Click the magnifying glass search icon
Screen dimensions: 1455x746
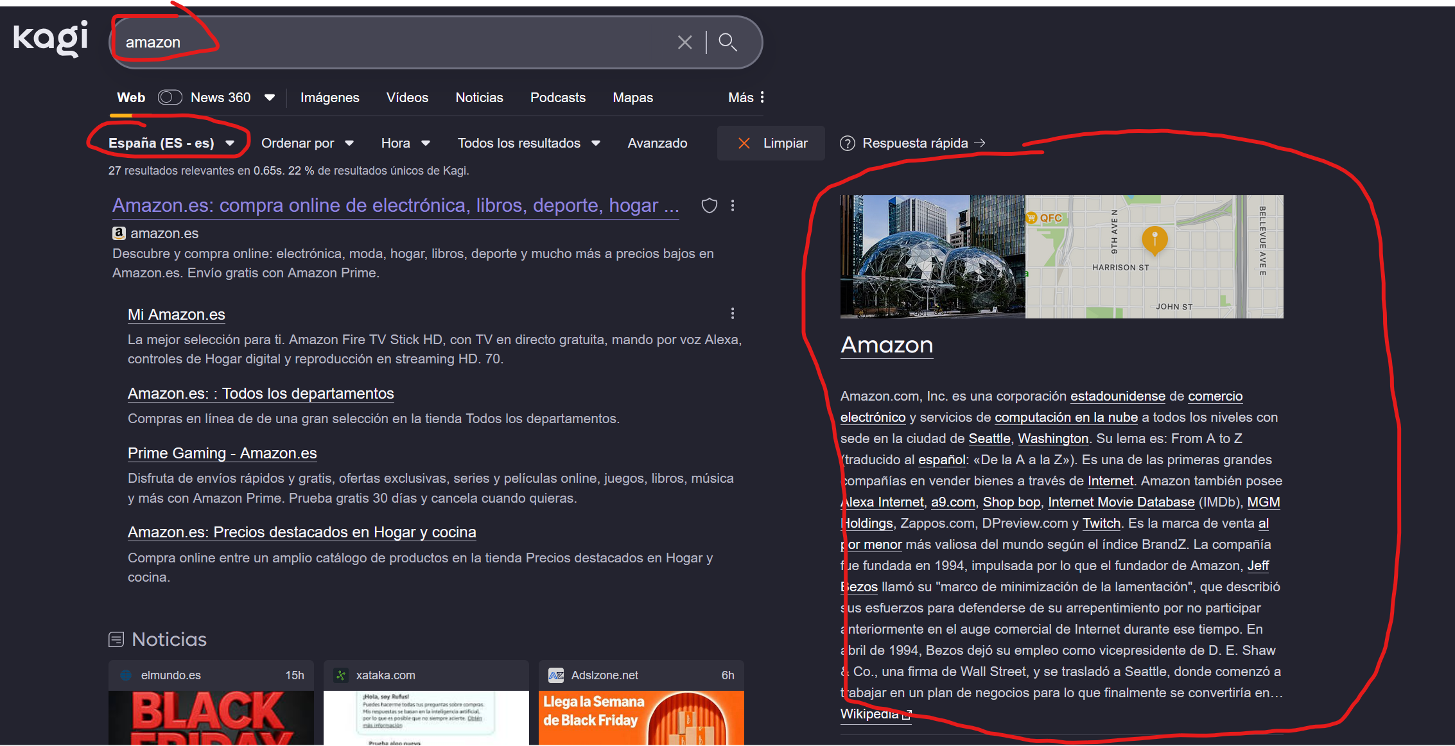point(727,42)
